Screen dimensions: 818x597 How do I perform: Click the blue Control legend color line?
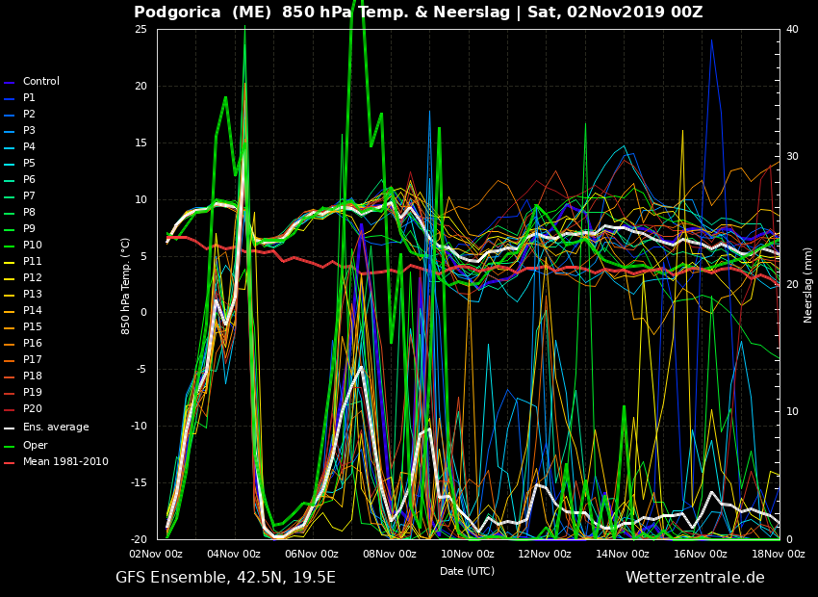(x=10, y=83)
